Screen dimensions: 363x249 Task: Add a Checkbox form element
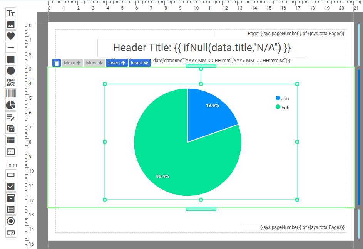click(11, 186)
